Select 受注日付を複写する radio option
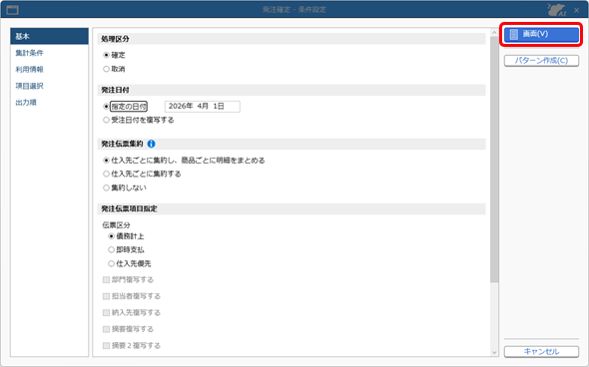Viewport: 589px width, 367px height. point(106,120)
